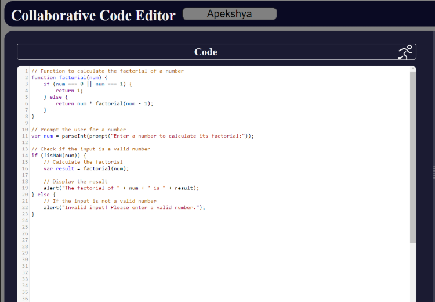Click the Apekshya username field

pyautogui.click(x=230, y=14)
